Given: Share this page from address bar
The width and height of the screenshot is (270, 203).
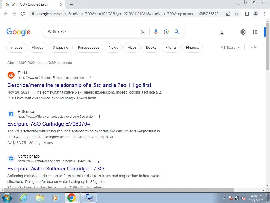Looking at the screenshot, I should pyautogui.click(x=228, y=14).
